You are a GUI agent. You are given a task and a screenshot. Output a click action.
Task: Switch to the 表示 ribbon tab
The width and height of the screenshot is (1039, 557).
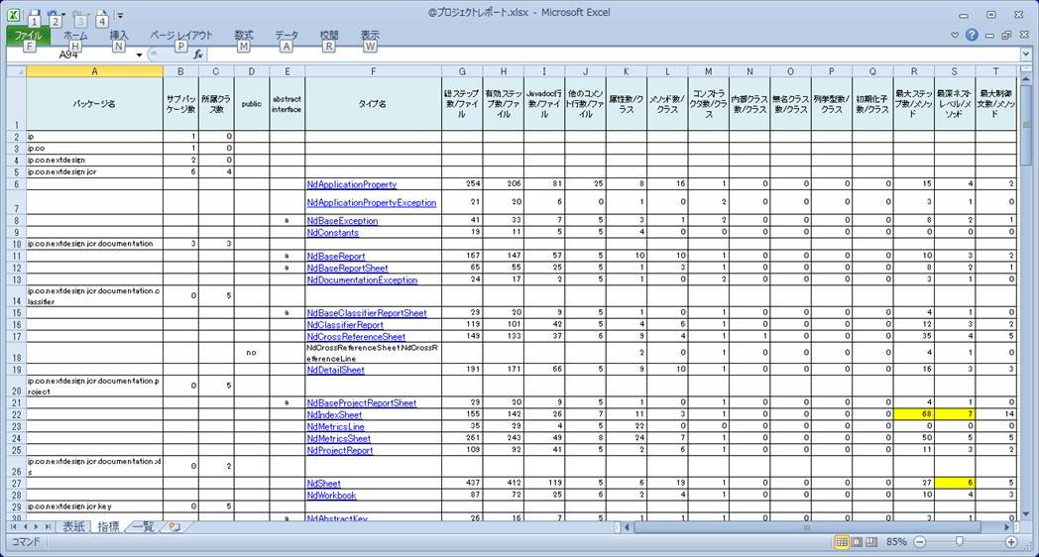click(x=370, y=35)
